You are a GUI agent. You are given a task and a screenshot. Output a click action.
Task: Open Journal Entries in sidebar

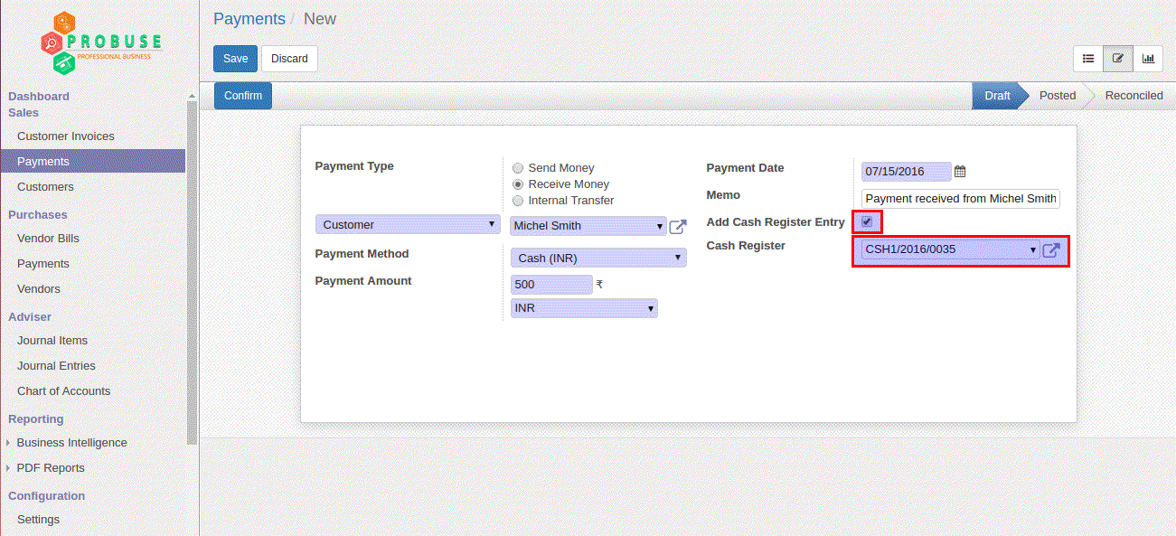point(56,366)
